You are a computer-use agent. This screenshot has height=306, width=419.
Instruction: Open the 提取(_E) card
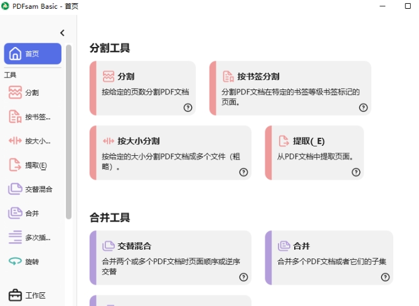(x=314, y=153)
